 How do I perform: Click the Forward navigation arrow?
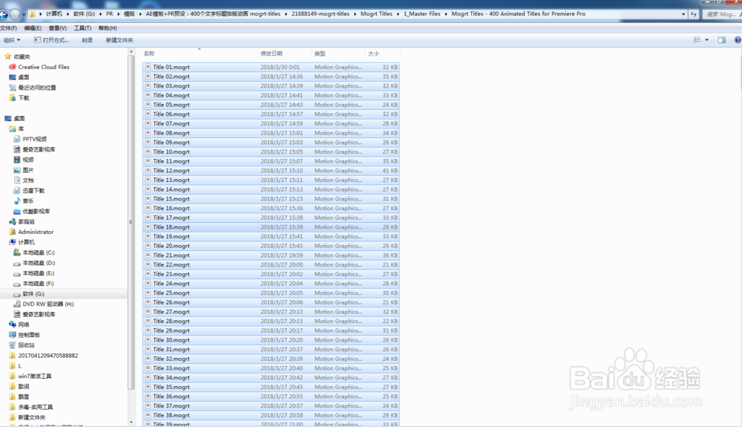[15, 15]
